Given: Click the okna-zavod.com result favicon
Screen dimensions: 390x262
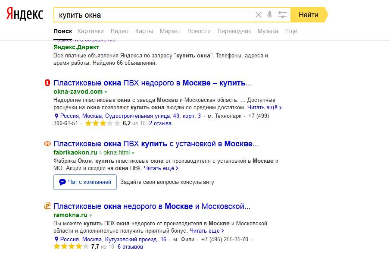Looking at the screenshot, I should pyautogui.click(x=47, y=83).
